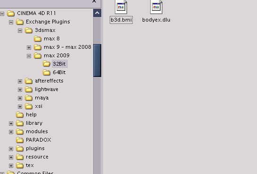Screen dimensions: 257x174
Task: Click the bodyex.dlu file name label
Action: point(156,20)
